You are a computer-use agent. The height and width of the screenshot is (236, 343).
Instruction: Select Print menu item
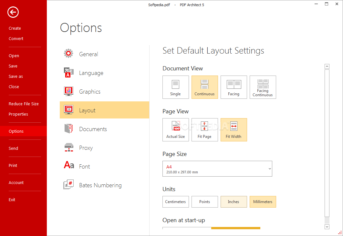click(x=13, y=165)
